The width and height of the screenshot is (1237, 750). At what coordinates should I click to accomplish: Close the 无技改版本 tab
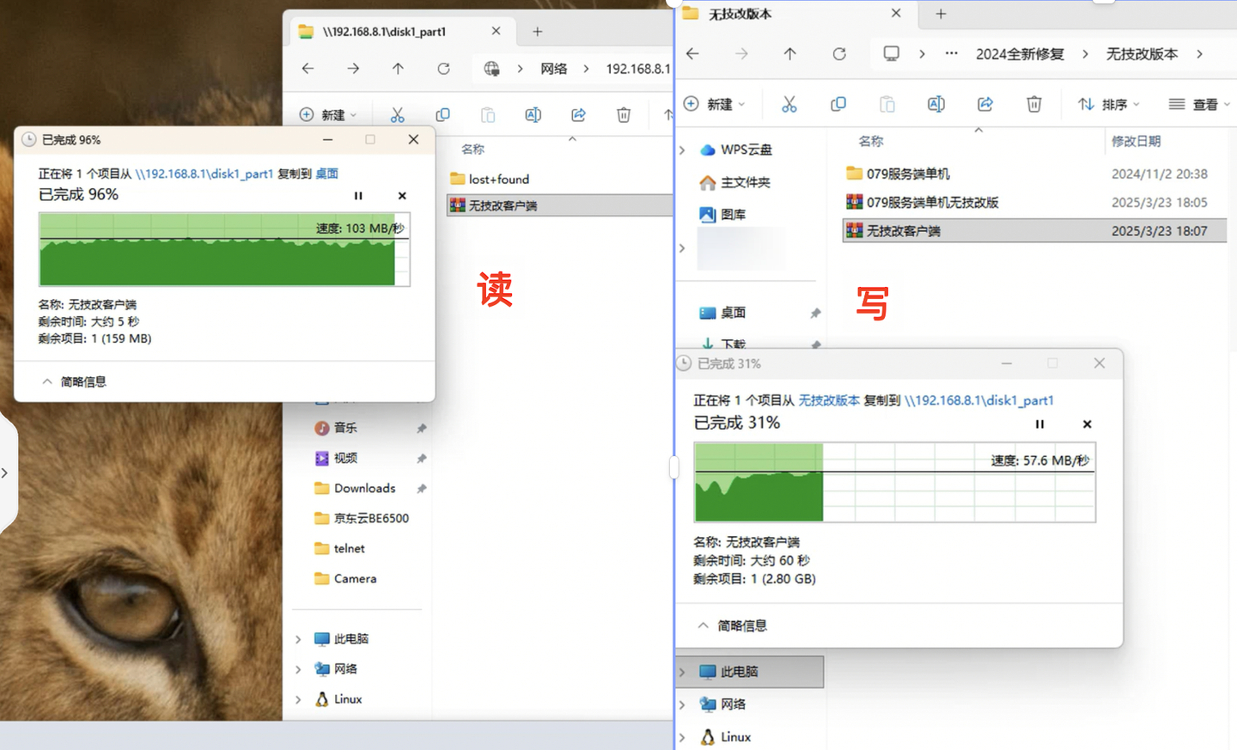(896, 13)
